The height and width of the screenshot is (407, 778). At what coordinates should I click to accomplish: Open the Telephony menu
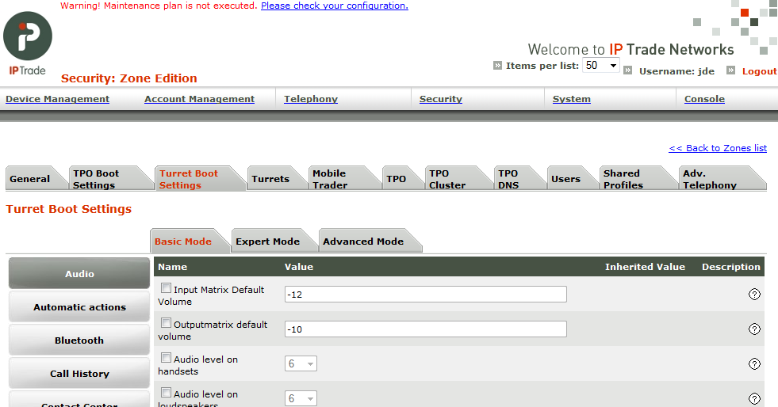(x=311, y=99)
